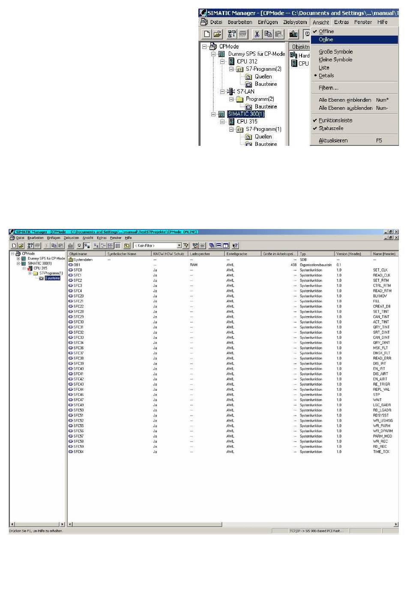Open Einfügen menu in the ONLINE window
407x609 pixels.
[54, 238]
